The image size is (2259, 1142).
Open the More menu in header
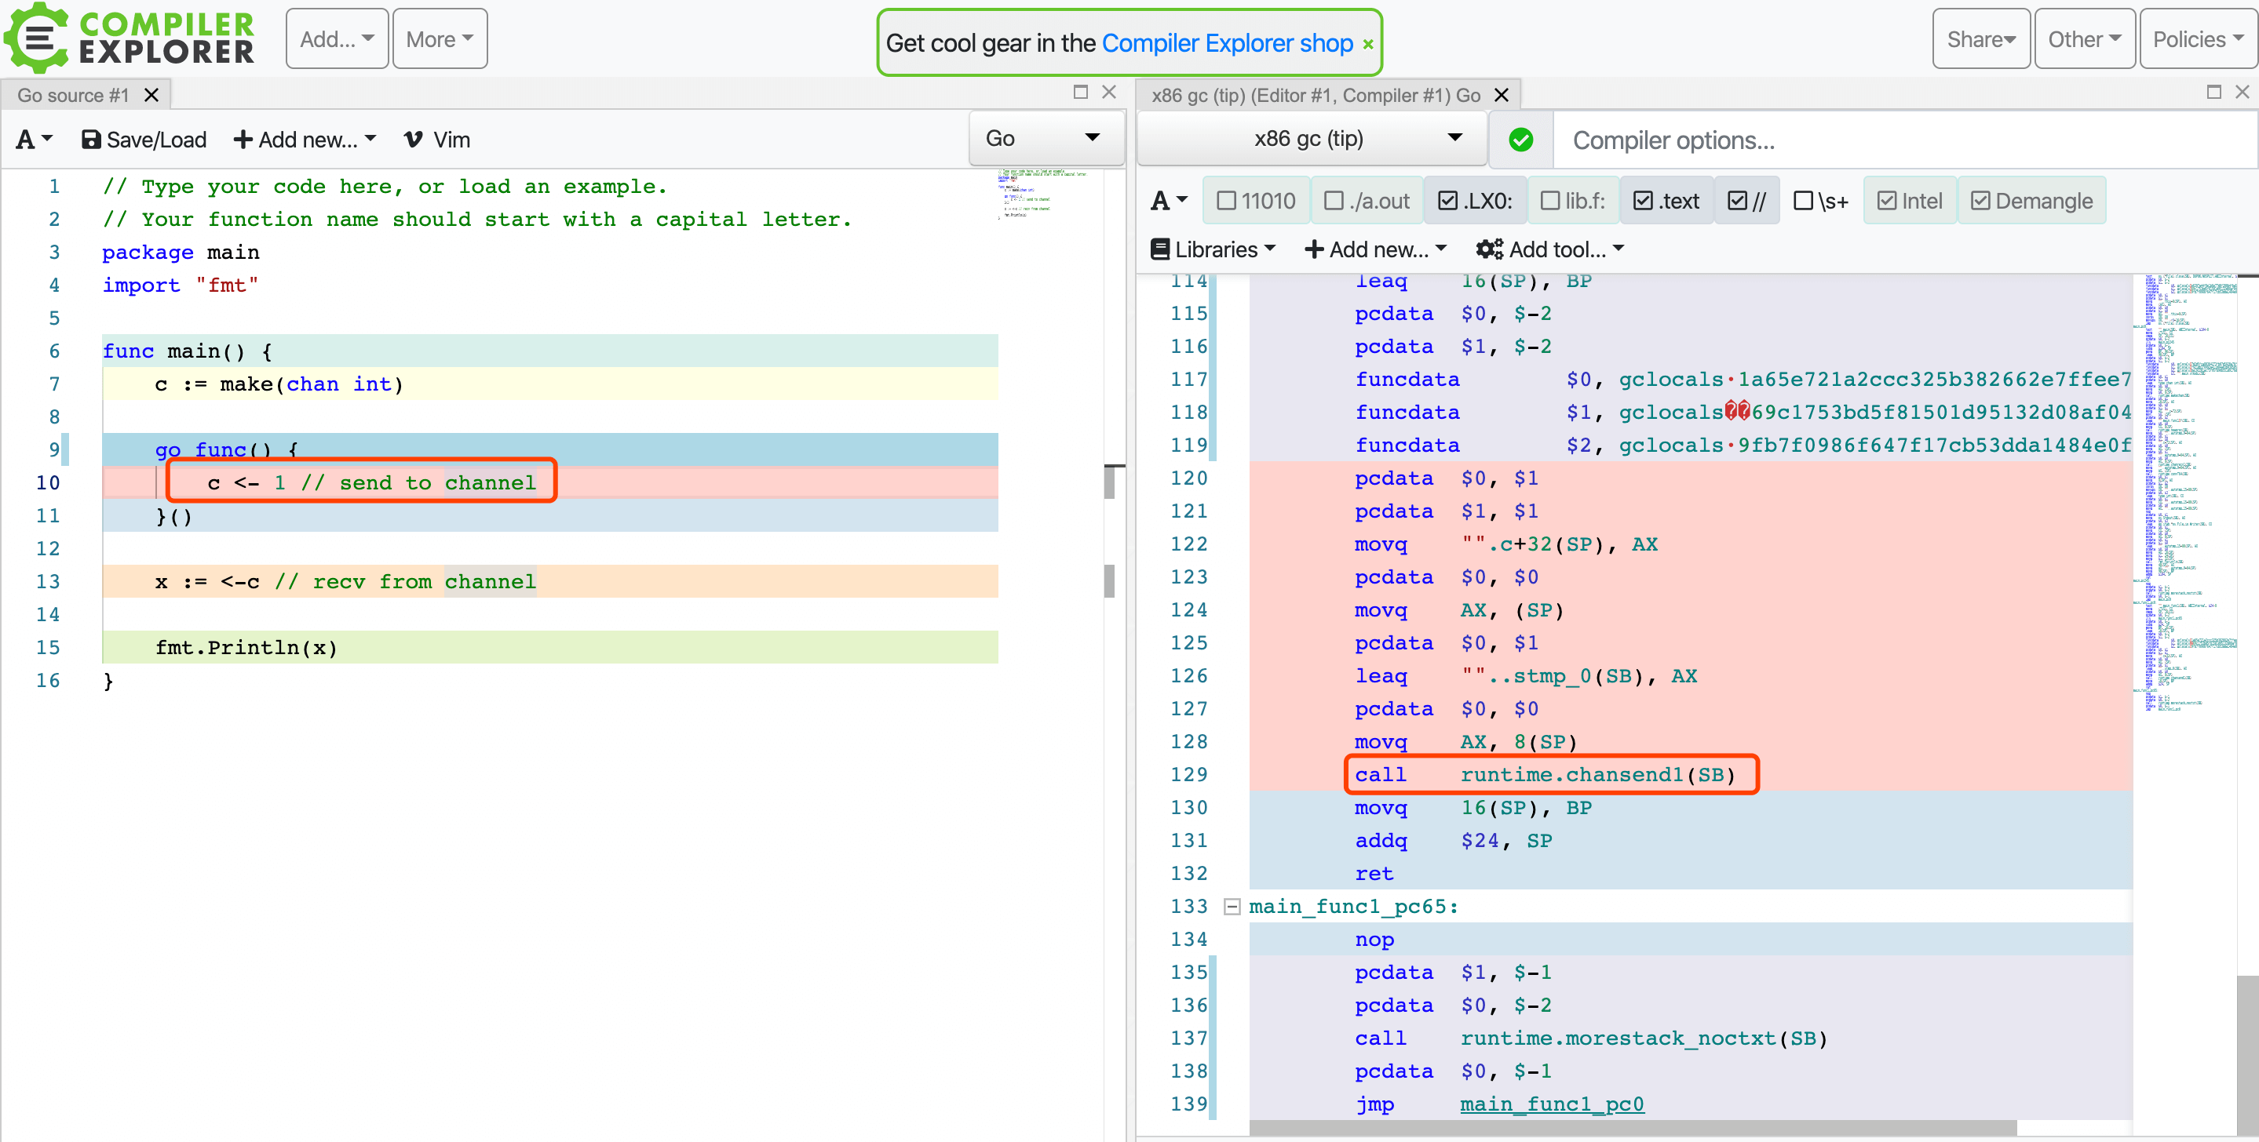click(x=440, y=39)
